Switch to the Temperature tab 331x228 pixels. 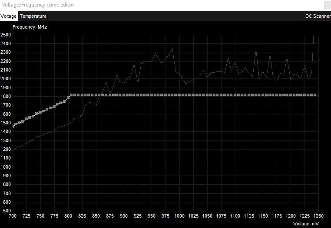33,16
